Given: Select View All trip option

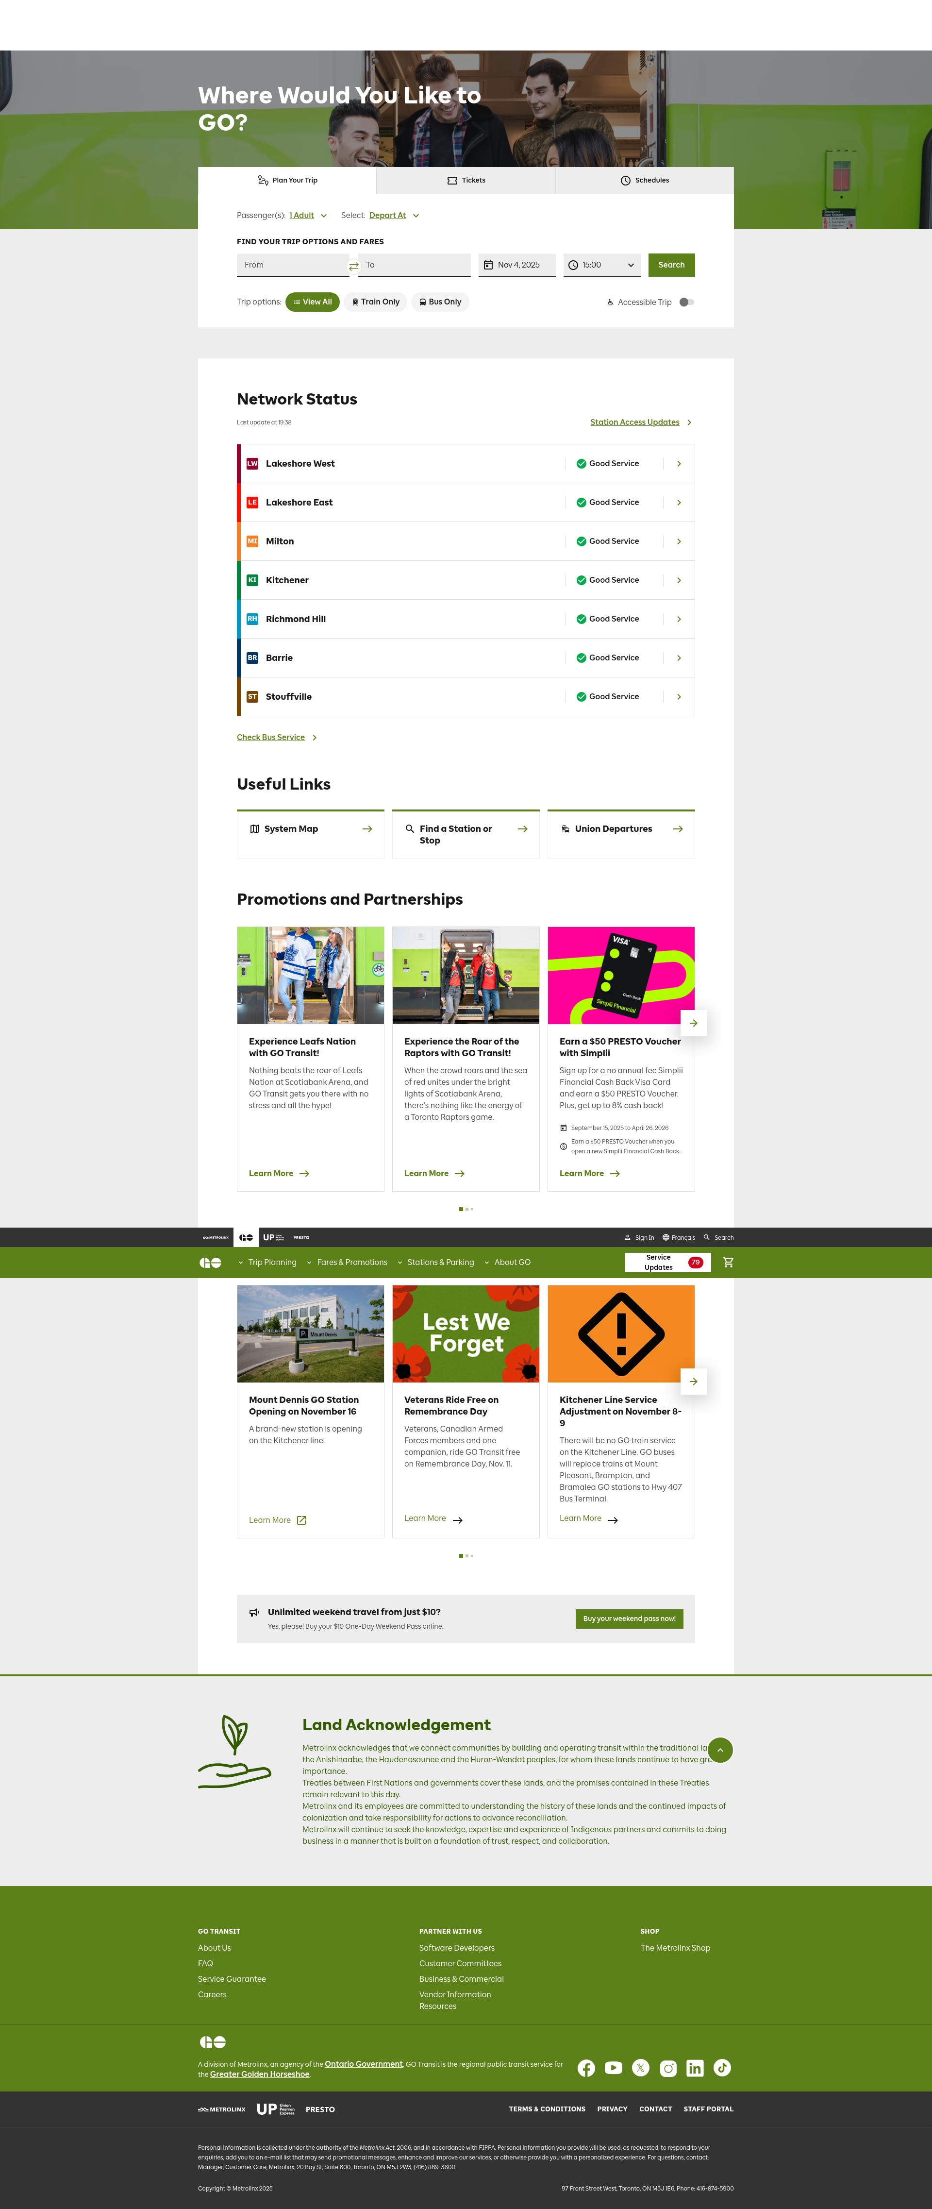Looking at the screenshot, I should click(x=313, y=302).
